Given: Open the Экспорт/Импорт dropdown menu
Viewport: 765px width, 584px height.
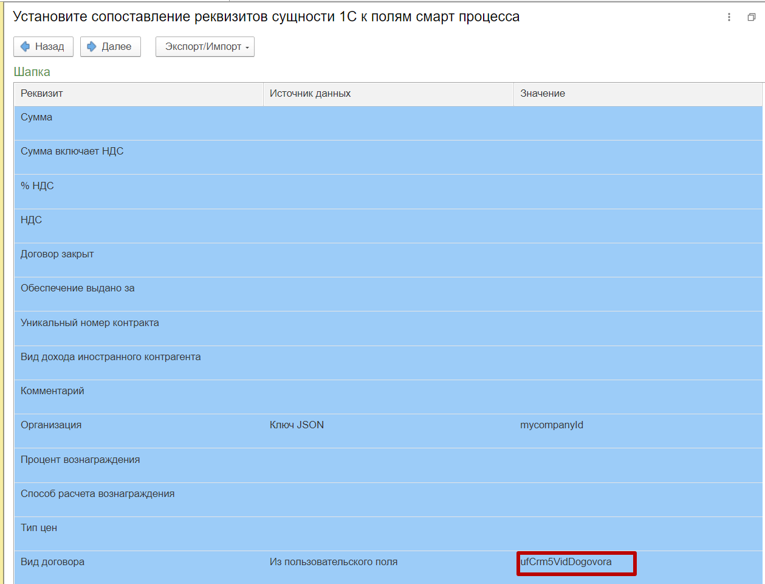Looking at the screenshot, I should pyautogui.click(x=205, y=47).
